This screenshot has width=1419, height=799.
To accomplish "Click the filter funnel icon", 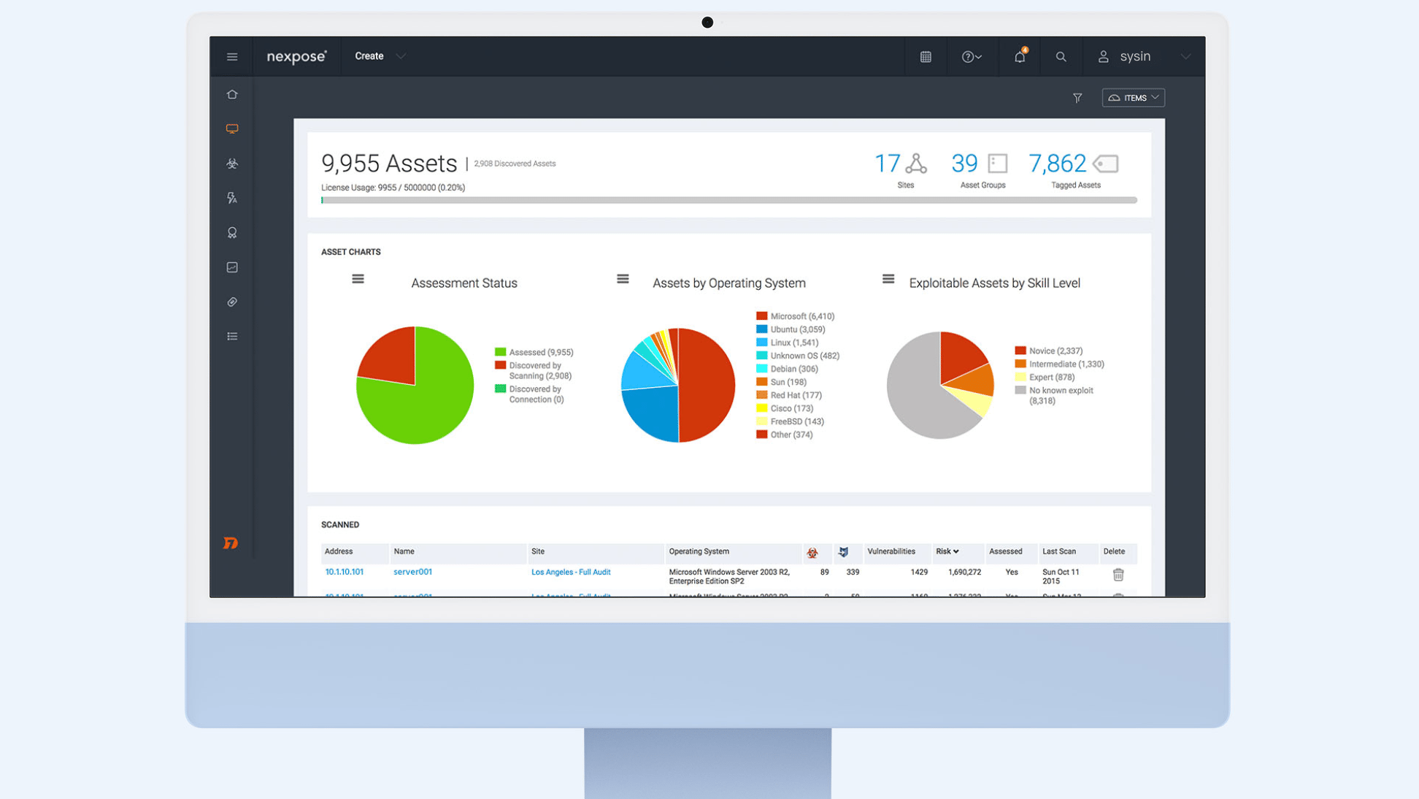I will pos(1077,98).
